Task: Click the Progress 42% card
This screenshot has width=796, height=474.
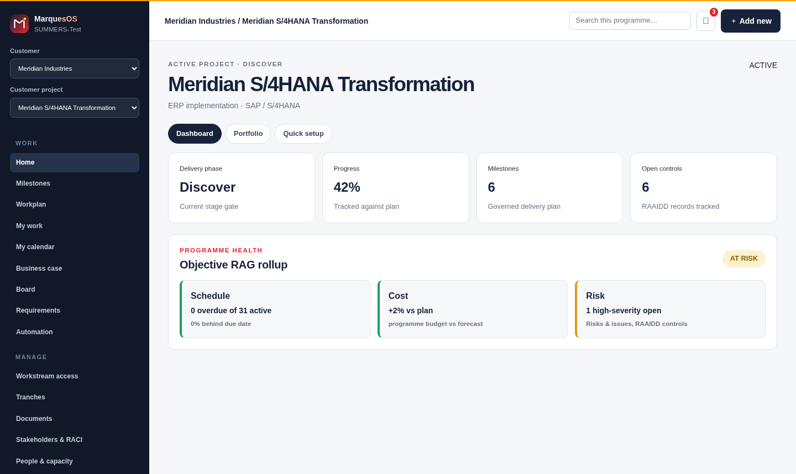Action: click(x=396, y=188)
